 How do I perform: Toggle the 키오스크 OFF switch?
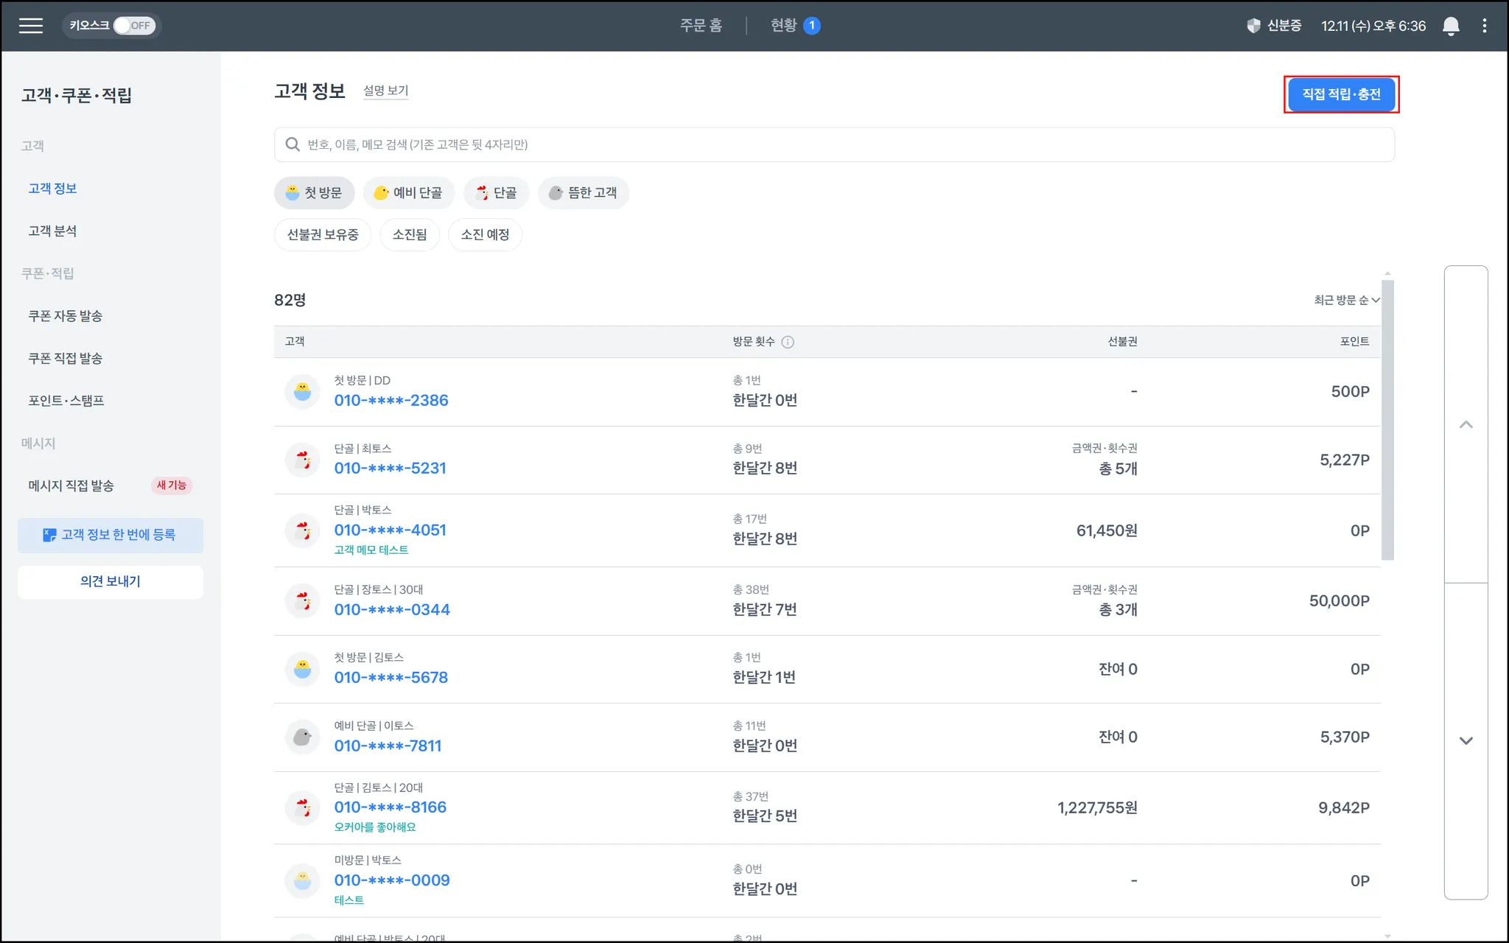click(x=134, y=26)
